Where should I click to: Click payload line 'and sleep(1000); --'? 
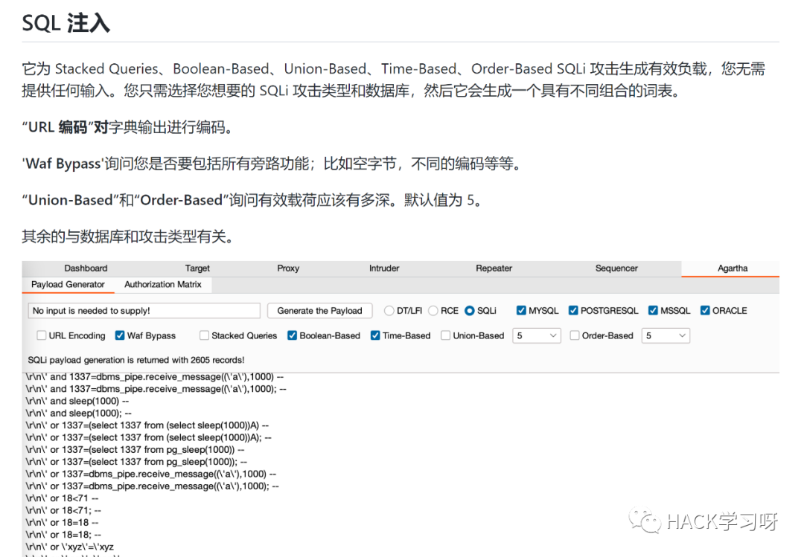pyautogui.click(x=79, y=413)
